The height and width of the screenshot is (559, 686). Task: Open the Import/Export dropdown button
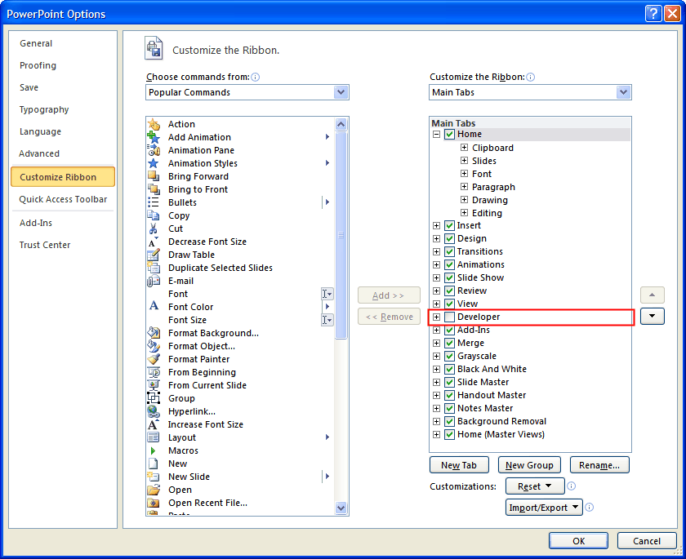point(544,508)
